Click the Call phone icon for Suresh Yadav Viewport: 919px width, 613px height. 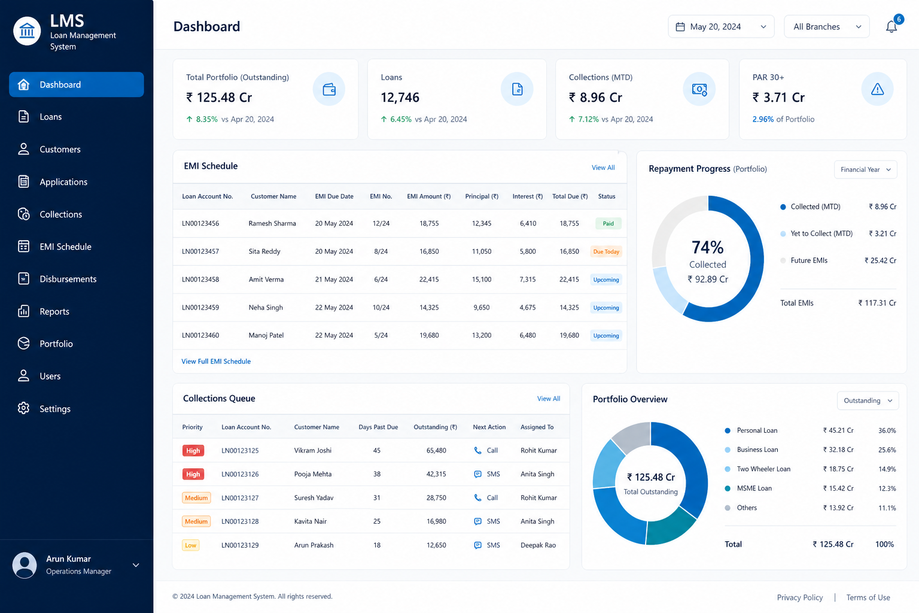(x=477, y=497)
